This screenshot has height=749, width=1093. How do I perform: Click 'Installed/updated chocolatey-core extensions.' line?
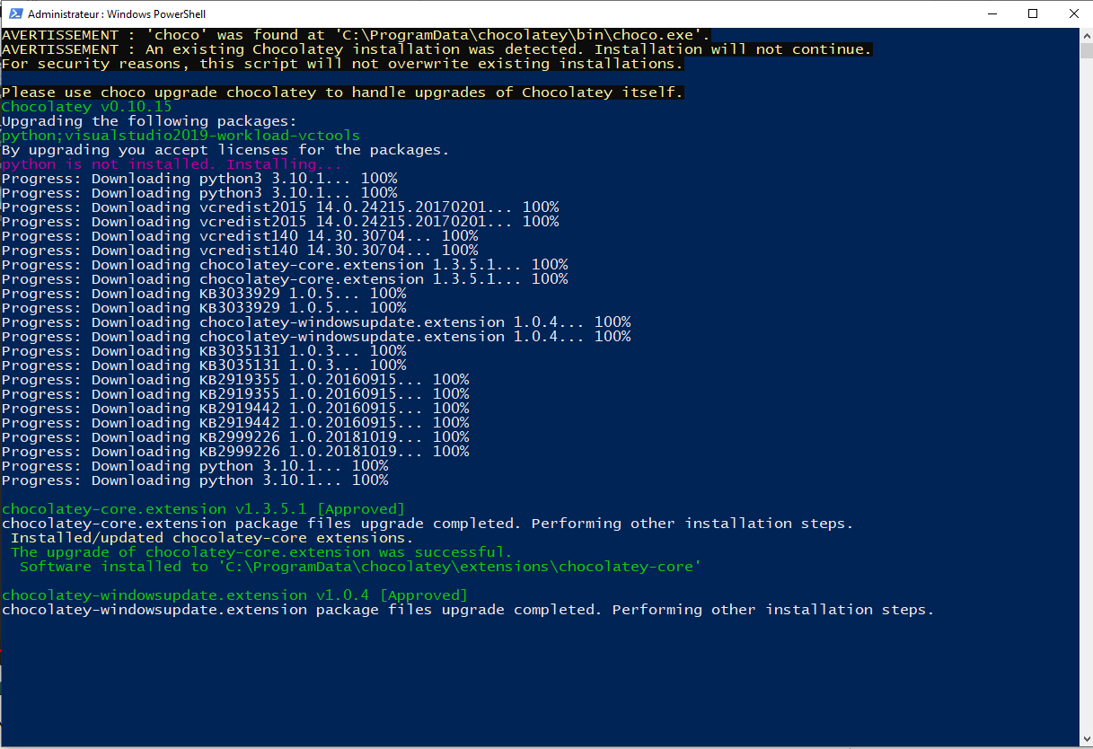(212, 538)
